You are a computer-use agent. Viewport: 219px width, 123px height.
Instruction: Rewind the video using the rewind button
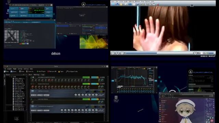[122, 53]
